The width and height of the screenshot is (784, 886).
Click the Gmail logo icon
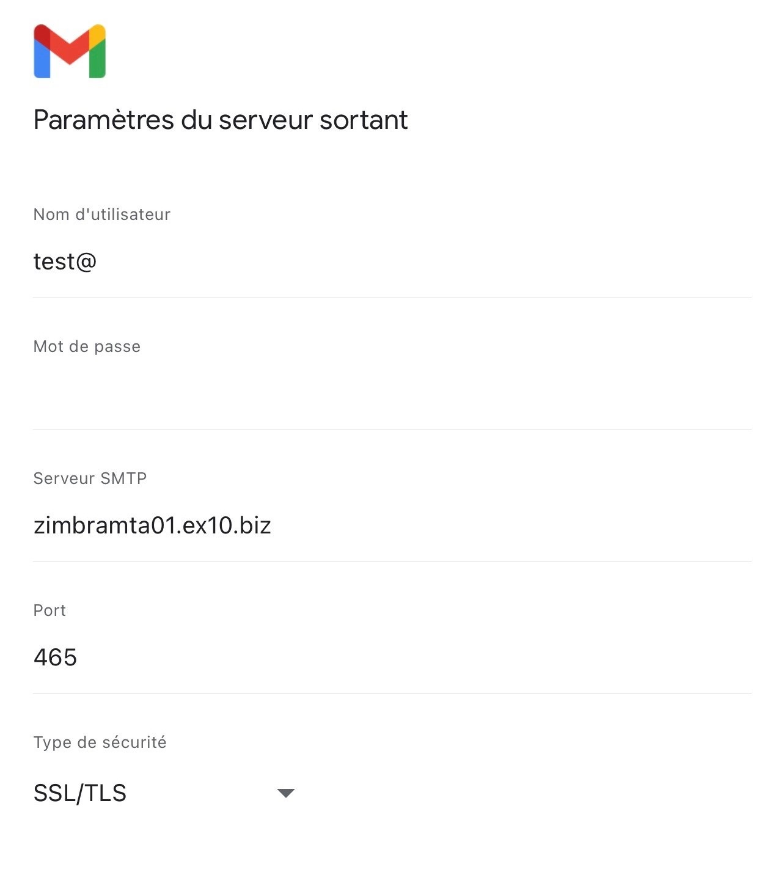(70, 51)
